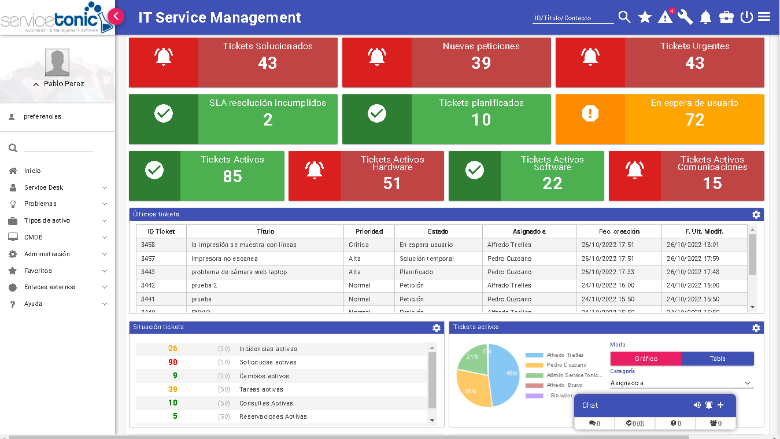Open favorites star in the header
The width and height of the screenshot is (780, 439).
coord(645,17)
